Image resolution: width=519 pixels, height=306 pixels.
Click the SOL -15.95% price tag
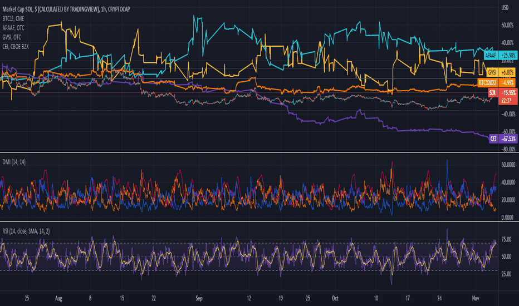pos(502,92)
